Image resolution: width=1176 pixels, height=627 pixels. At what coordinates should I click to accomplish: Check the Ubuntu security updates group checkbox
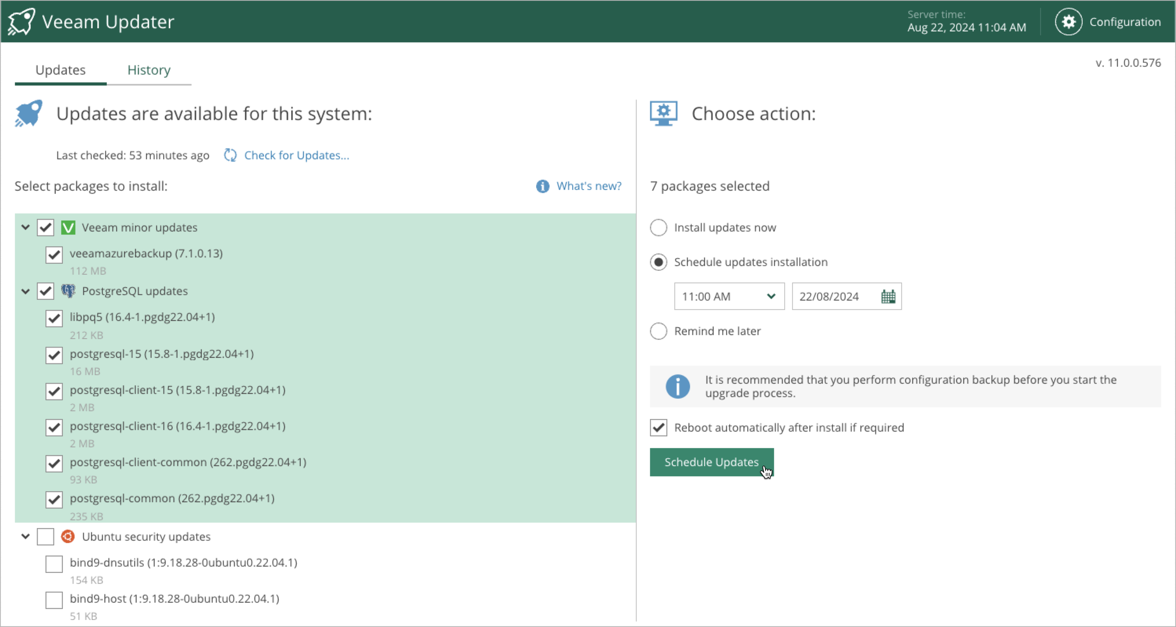46,537
